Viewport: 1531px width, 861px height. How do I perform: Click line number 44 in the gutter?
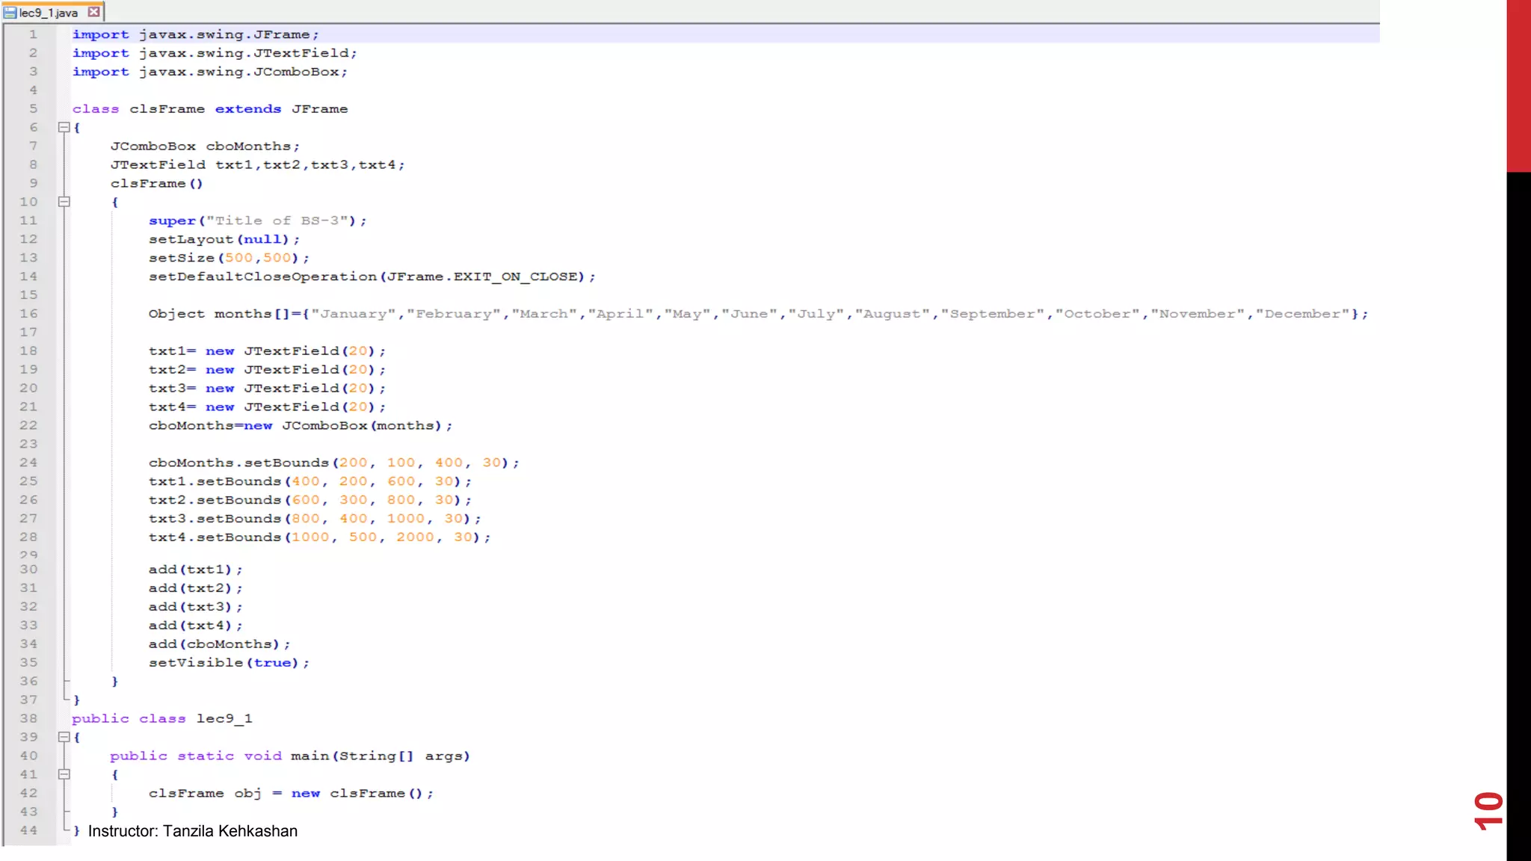(x=28, y=830)
